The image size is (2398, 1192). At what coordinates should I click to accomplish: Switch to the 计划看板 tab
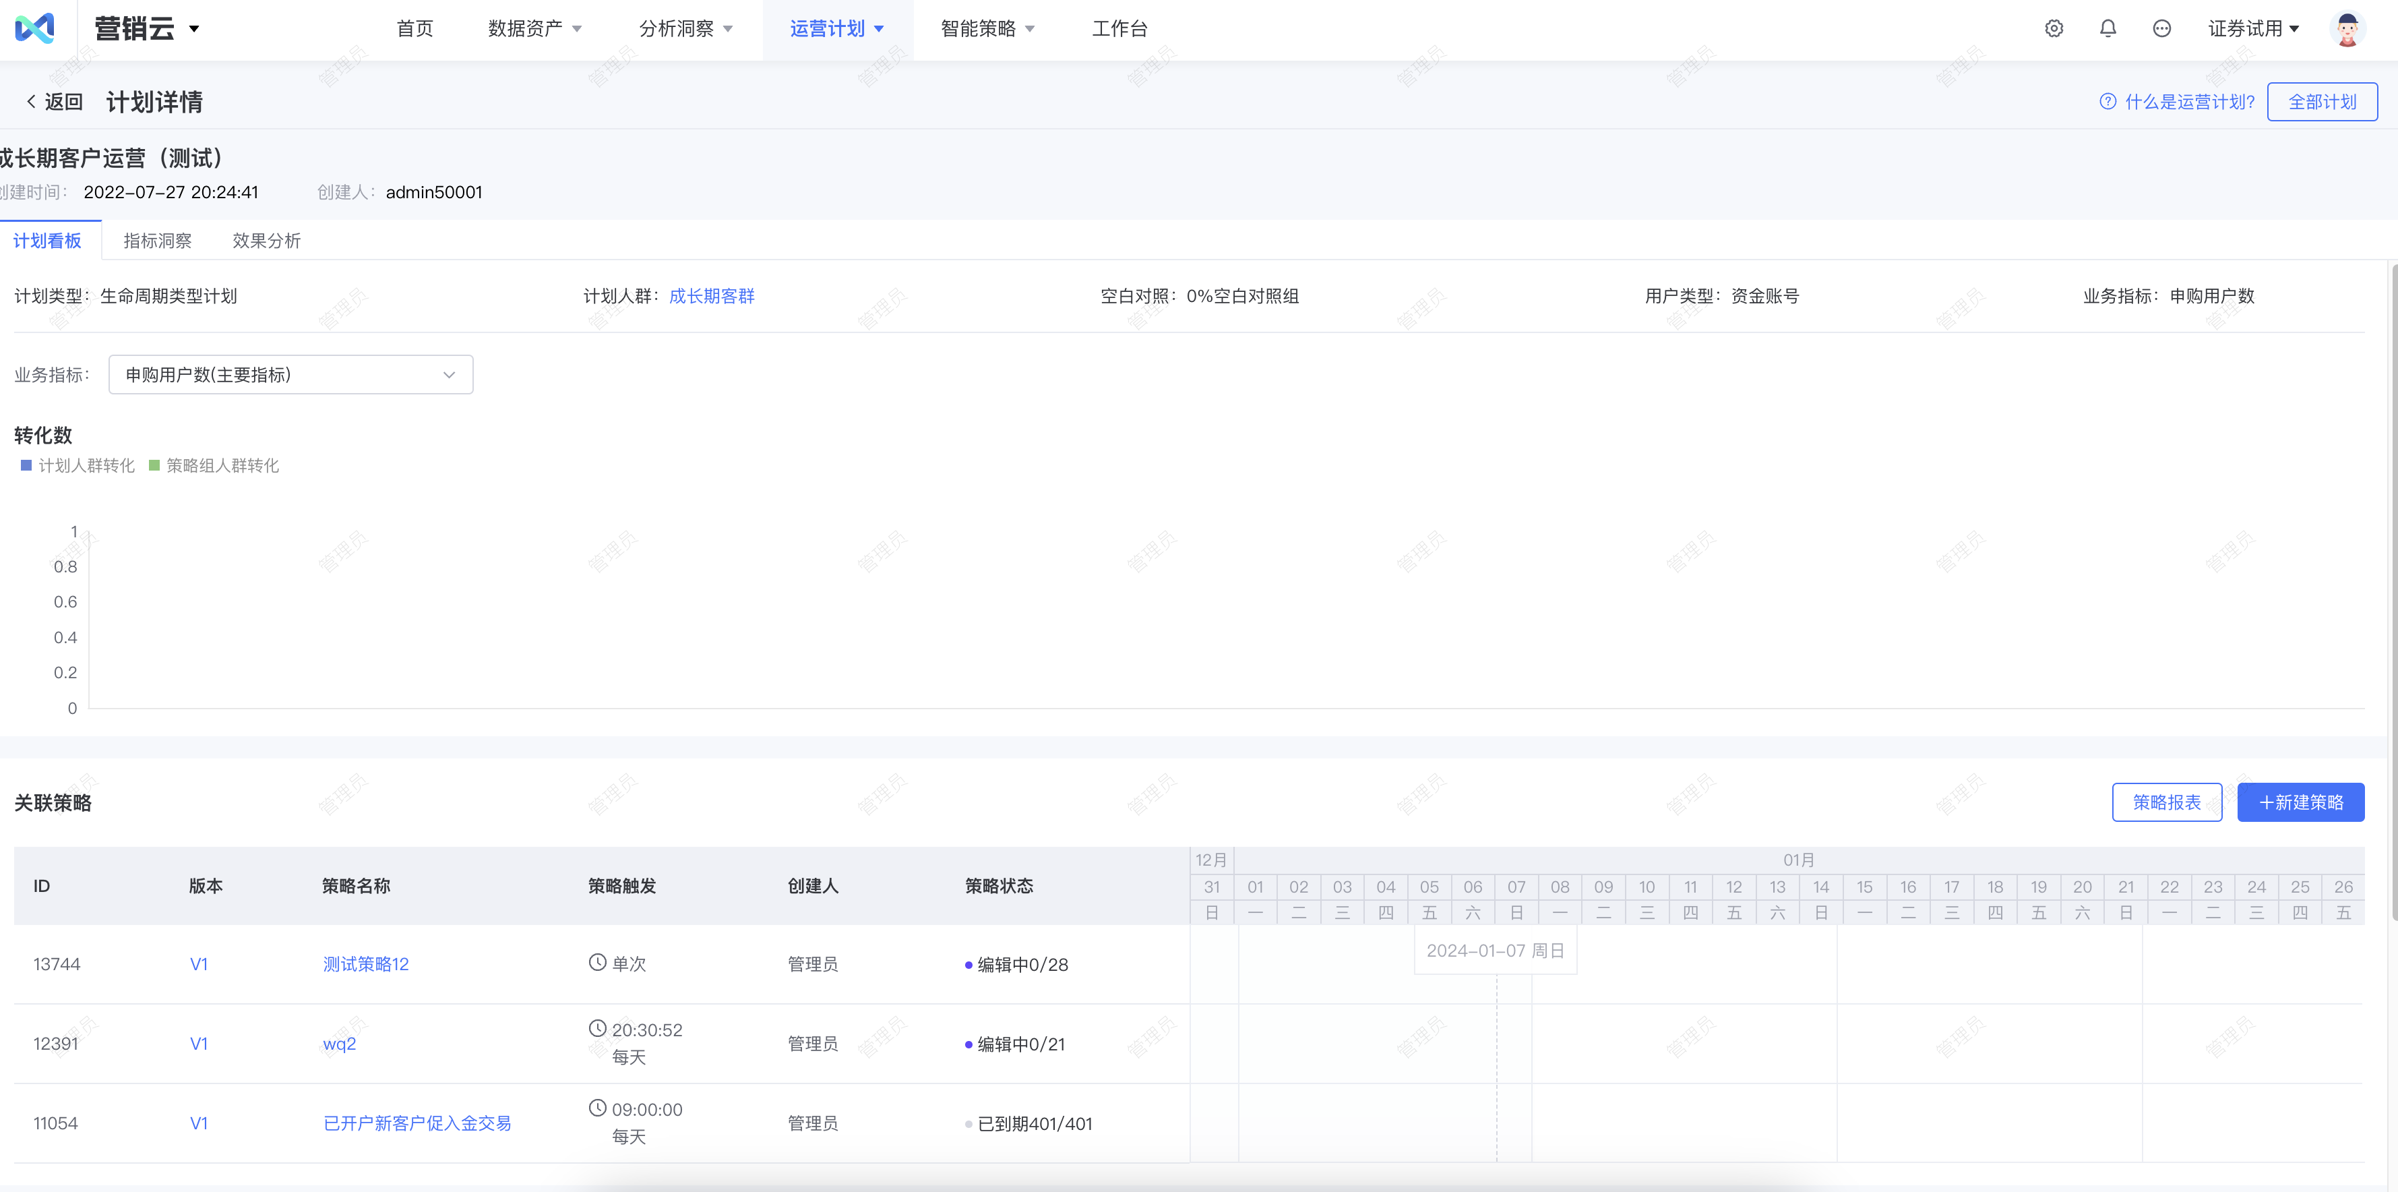pyautogui.click(x=47, y=241)
